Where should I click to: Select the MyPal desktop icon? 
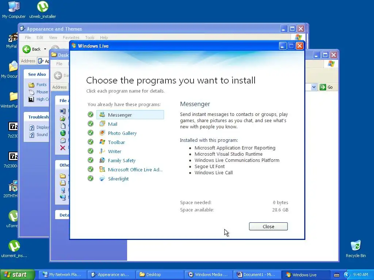(x=12, y=40)
